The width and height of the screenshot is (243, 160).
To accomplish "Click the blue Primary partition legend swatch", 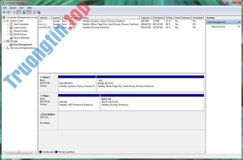I will point(56,152).
